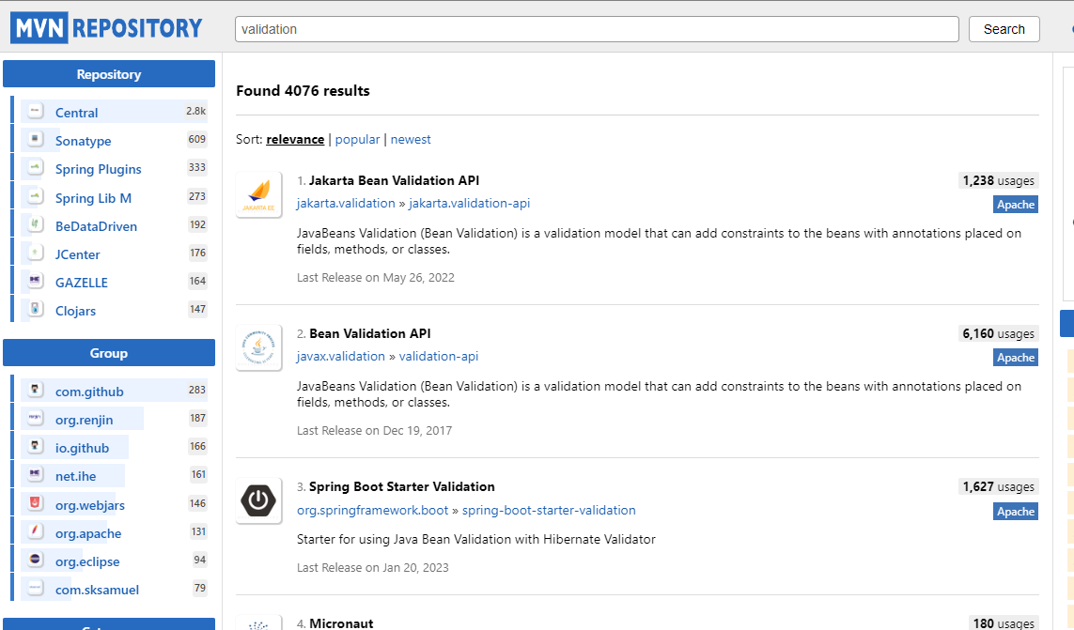Image resolution: width=1074 pixels, height=630 pixels.
Task: Open the Micronaut result title
Action: (x=341, y=623)
